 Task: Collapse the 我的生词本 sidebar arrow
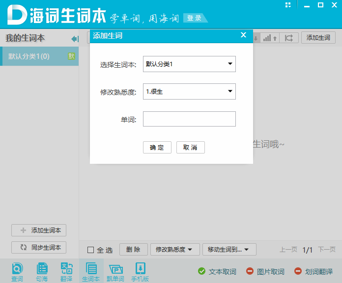(x=75, y=39)
